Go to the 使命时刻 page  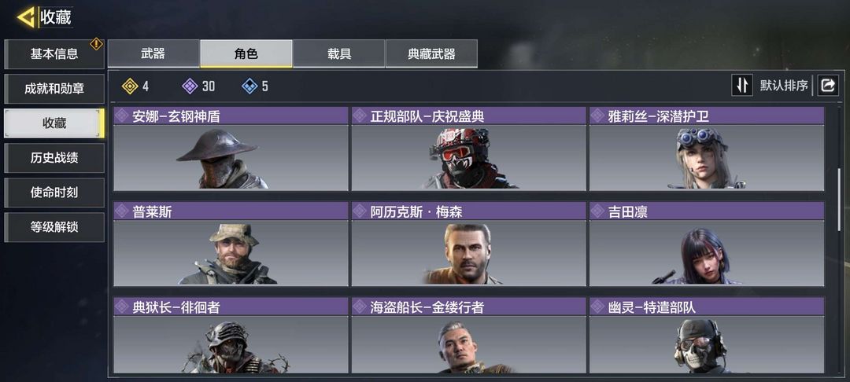54,193
